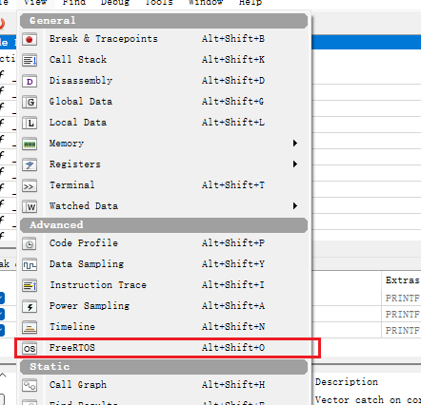The height and width of the screenshot is (405, 421).
Task: Expand the Memory submenu arrow
Action: pos(295,144)
